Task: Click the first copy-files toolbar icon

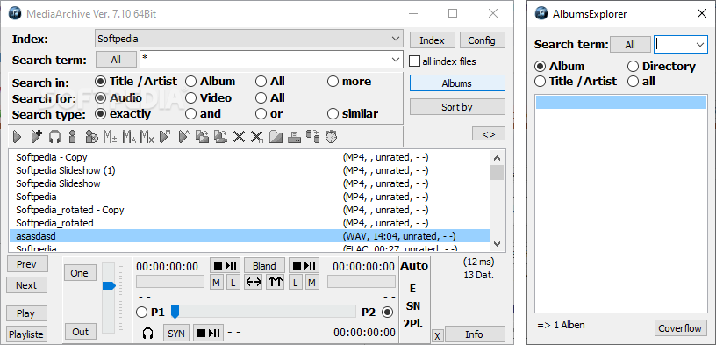Action: point(202,137)
